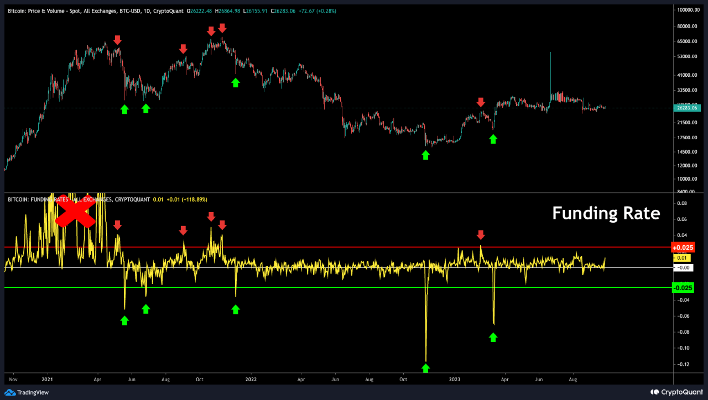Click the red arrow above the 2023 funding peak
This screenshot has height=400, width=708.
pyautogui.click(x=481, y=235)
